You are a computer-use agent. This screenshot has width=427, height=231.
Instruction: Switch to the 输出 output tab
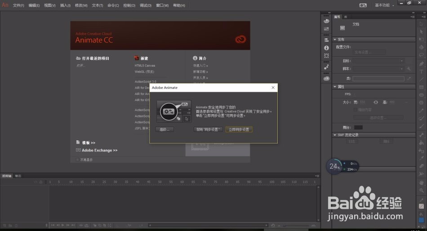click(x=18, y=176)
